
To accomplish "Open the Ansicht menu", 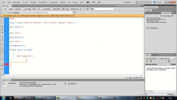I will point(25,2).
